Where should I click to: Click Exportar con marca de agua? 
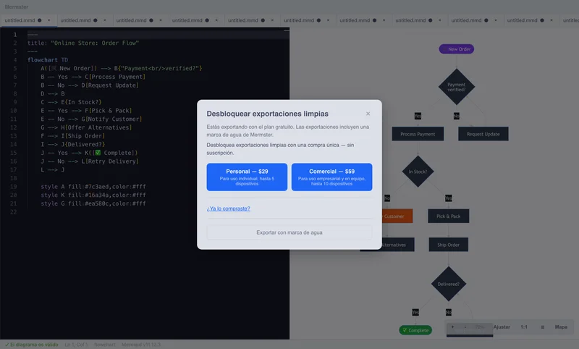[289, 232]
